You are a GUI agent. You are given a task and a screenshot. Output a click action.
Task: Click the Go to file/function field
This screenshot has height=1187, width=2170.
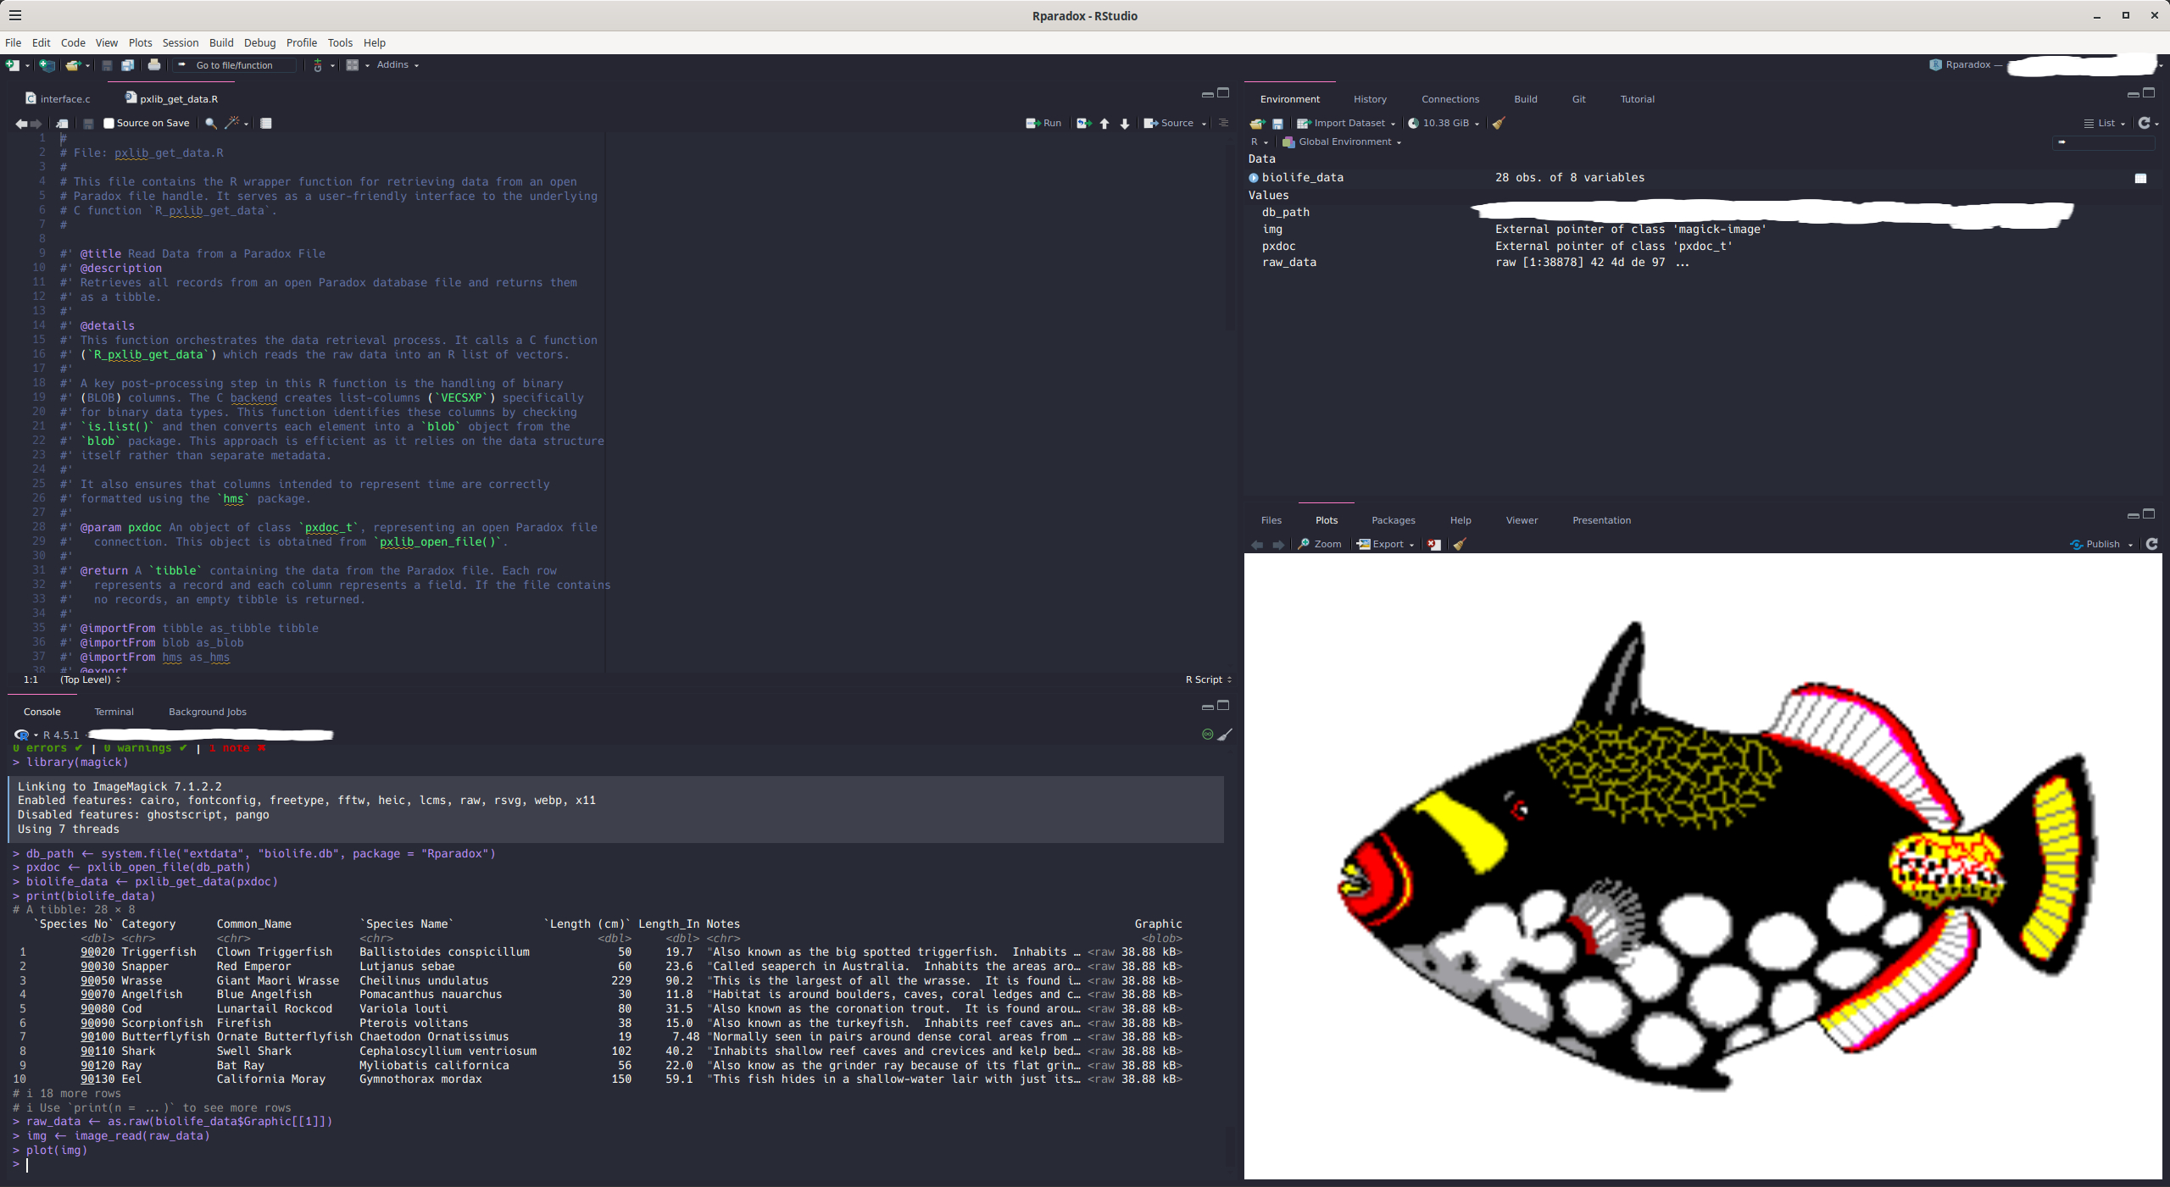pos(235,65)
